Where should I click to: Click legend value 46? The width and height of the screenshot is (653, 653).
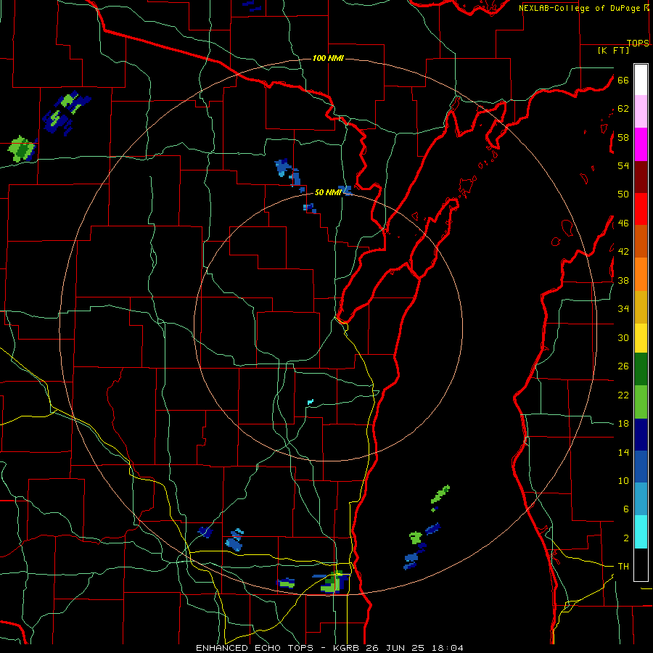click(x=623, y=223)
